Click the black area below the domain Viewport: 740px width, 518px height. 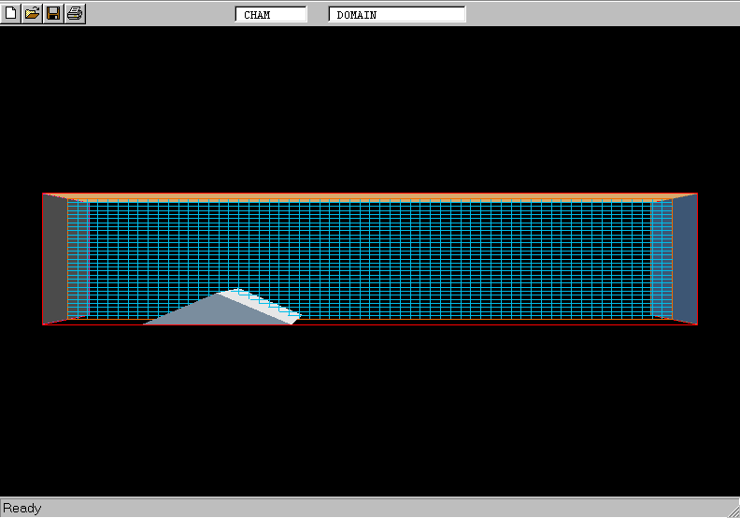369,411
